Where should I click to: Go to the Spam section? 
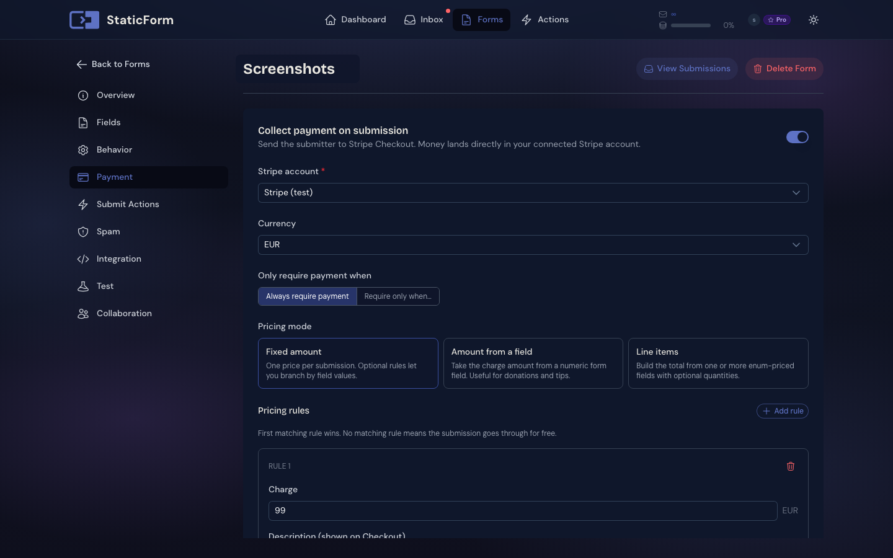click(x=149, y=232)
